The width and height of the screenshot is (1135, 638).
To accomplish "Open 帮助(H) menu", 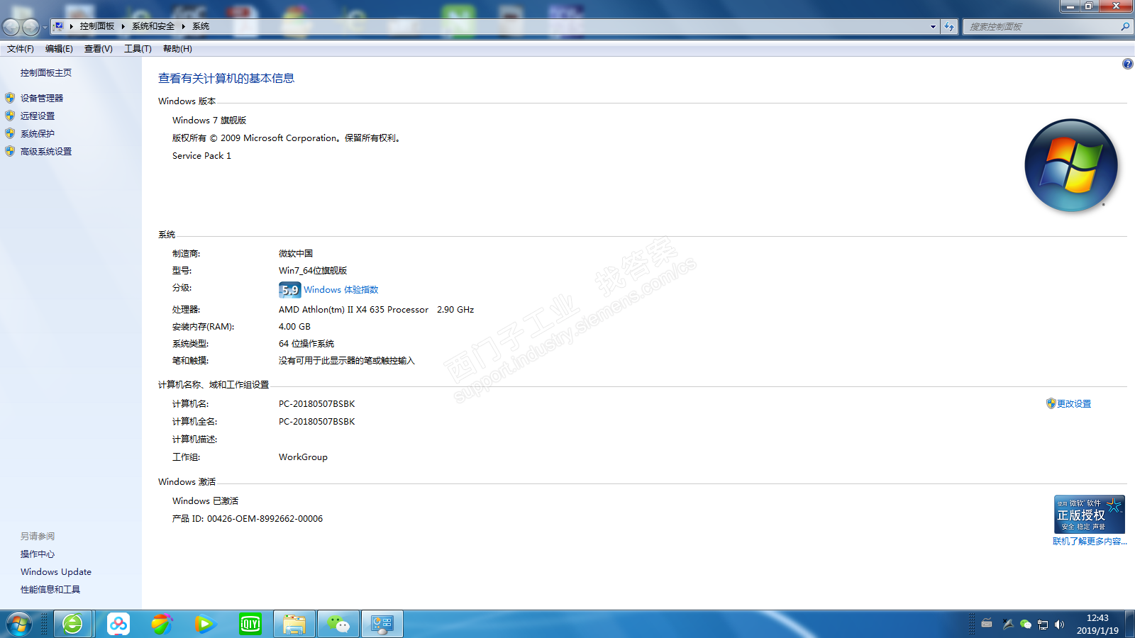I will 177,49.
